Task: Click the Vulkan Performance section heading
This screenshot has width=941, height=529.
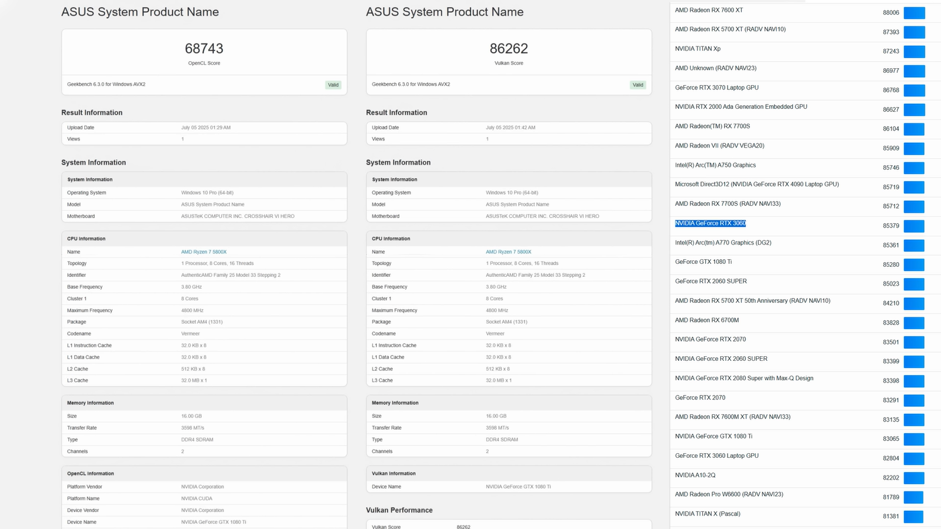Action: click(399, 510)
